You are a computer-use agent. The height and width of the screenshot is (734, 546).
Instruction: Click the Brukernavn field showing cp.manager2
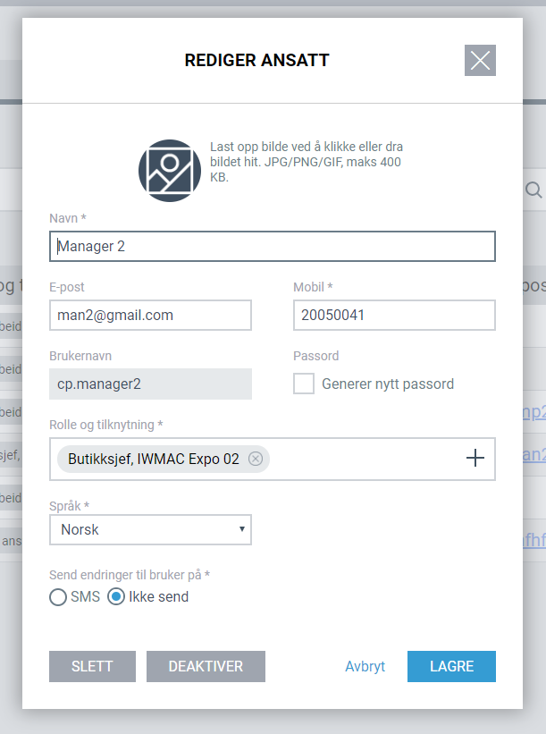point(151,384)
